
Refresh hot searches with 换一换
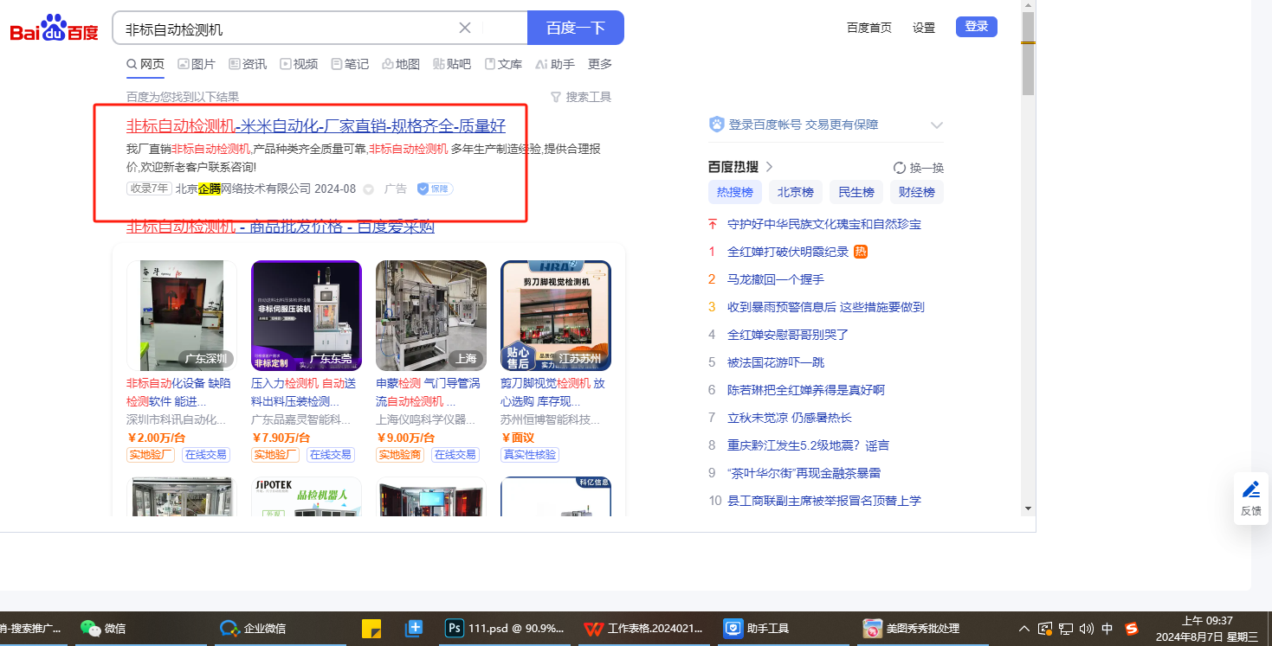[919, 168]
